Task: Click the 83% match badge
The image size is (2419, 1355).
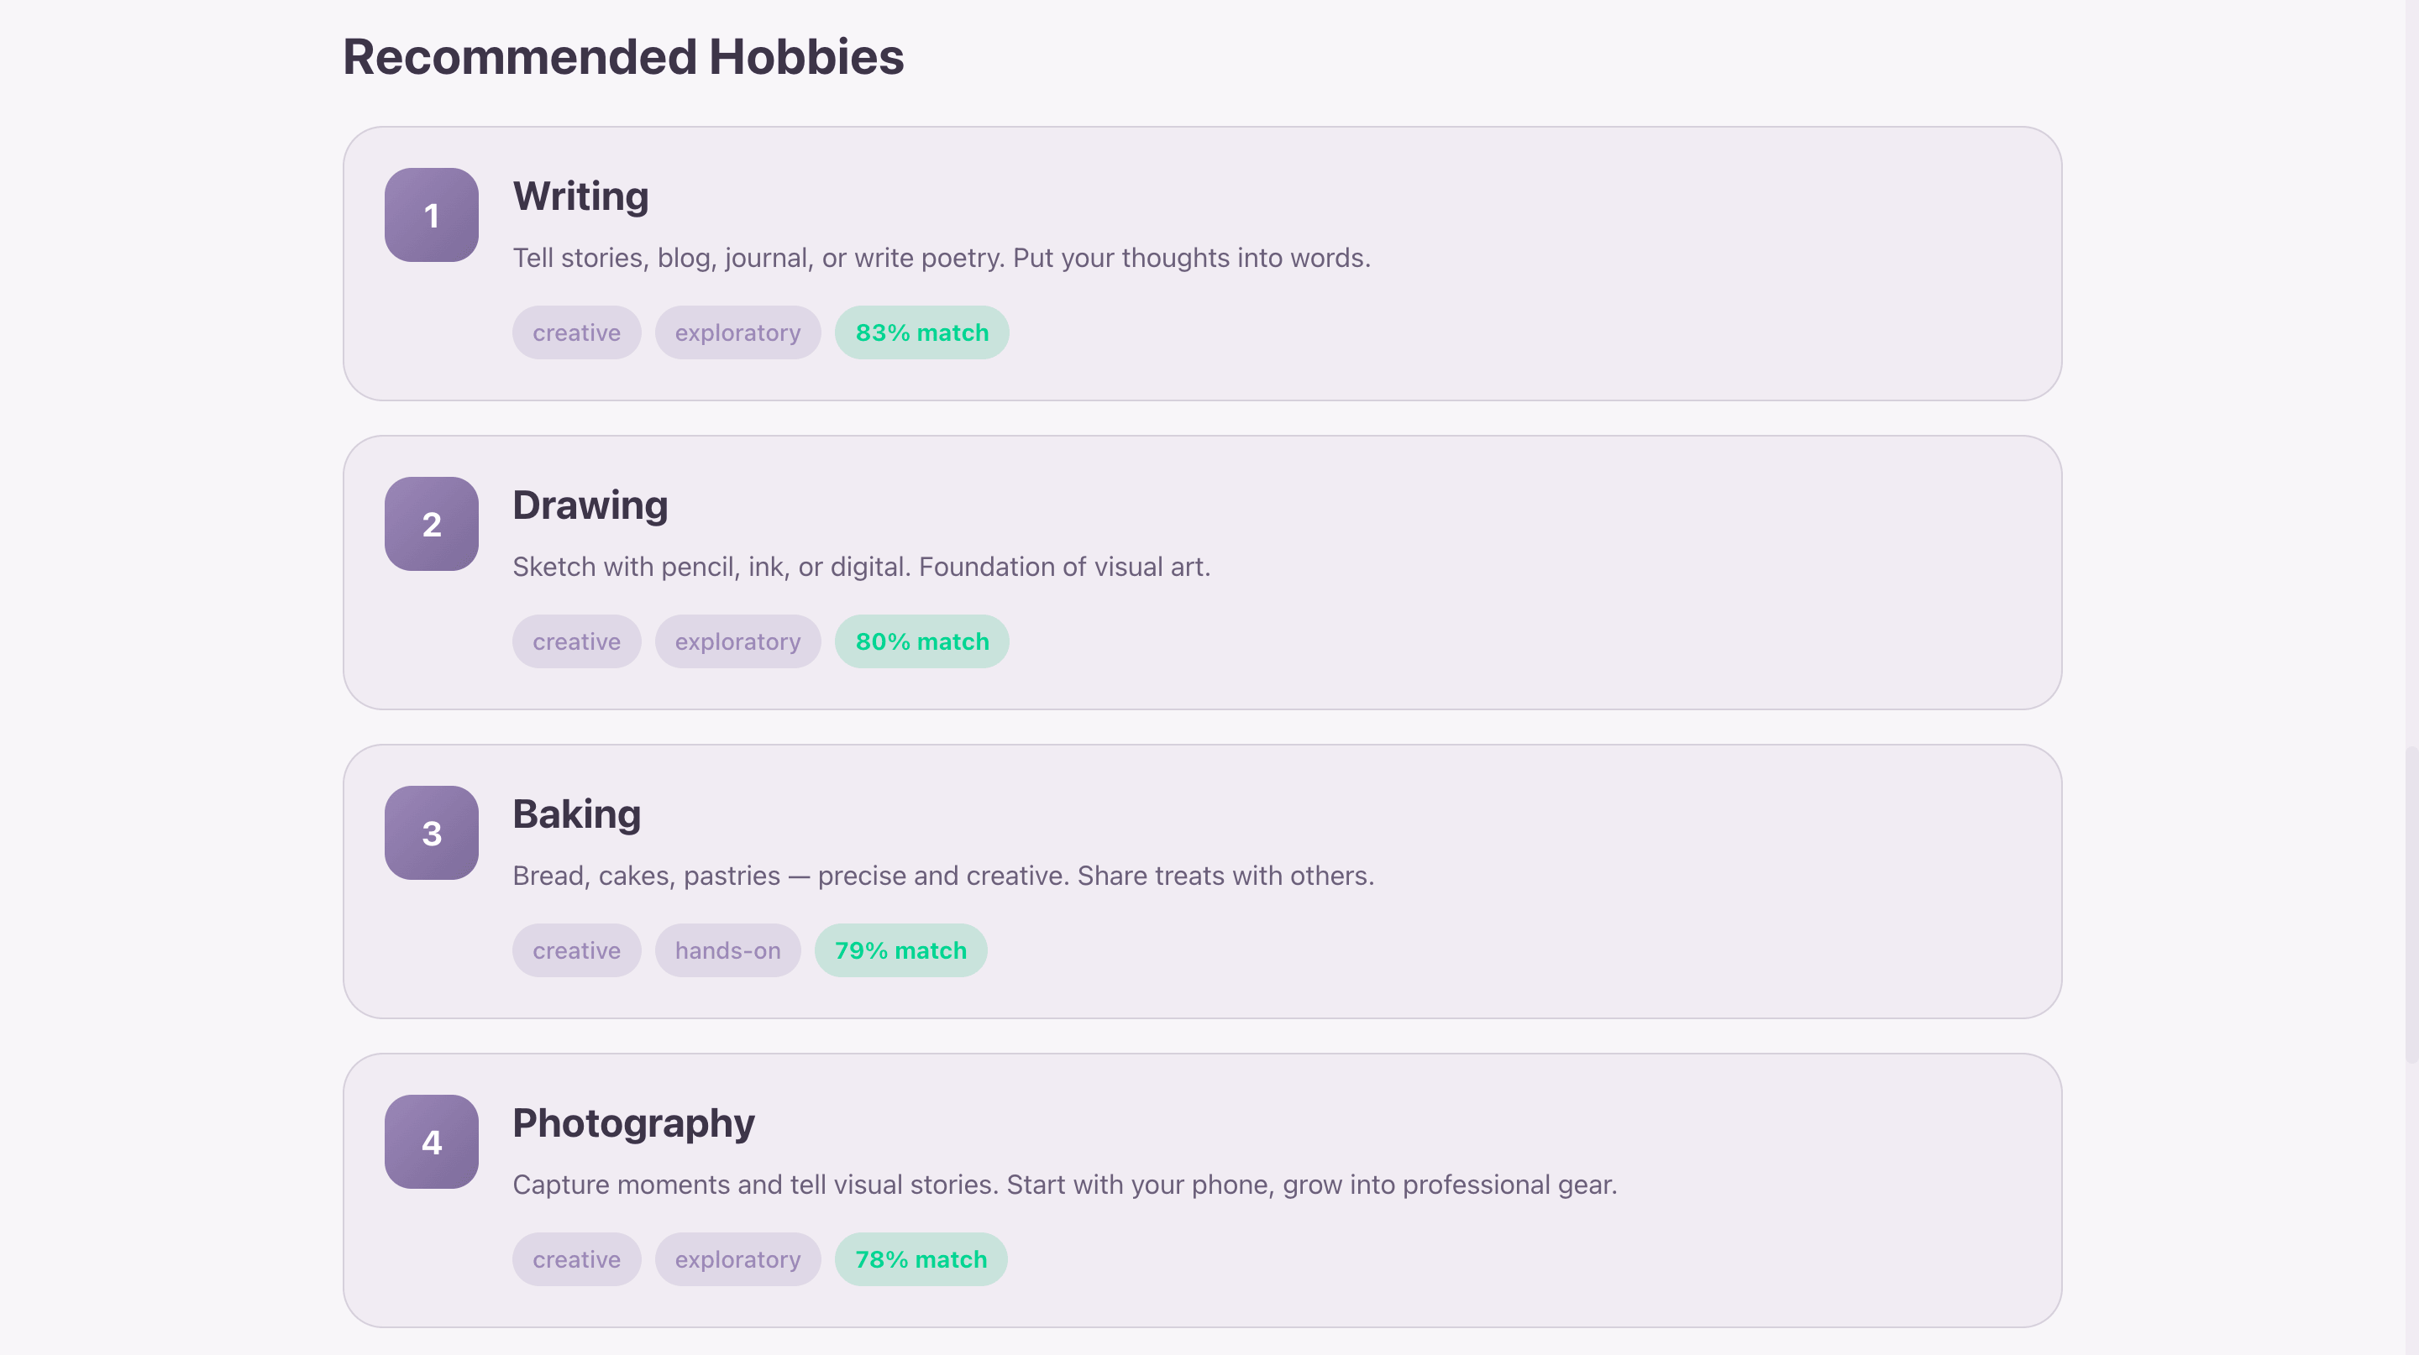Action: [921, 332]
